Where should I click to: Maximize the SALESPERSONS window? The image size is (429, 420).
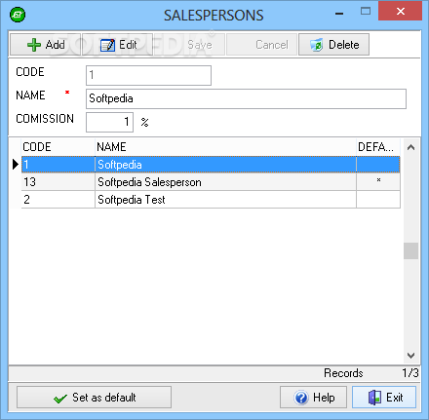(366, 12)
